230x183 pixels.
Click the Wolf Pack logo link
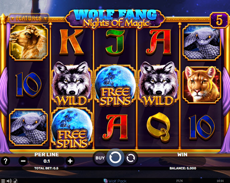[115, 181]
